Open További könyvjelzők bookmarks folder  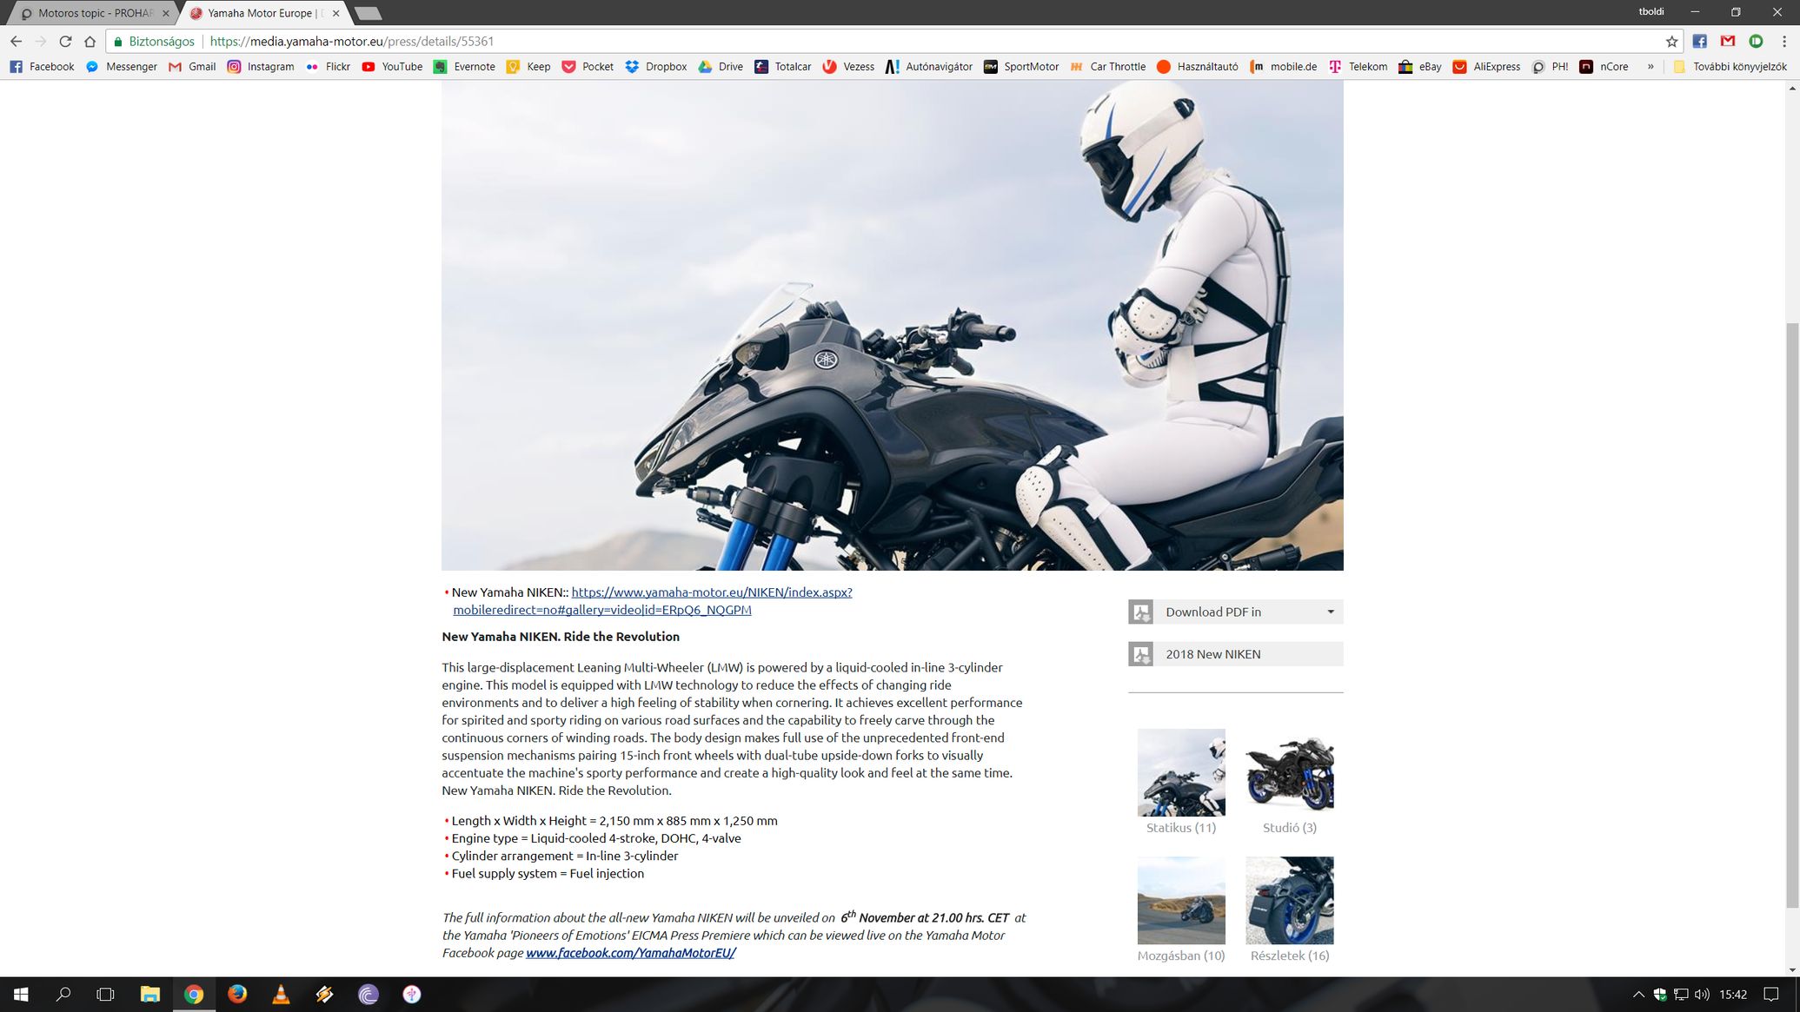pos(1730,66)
